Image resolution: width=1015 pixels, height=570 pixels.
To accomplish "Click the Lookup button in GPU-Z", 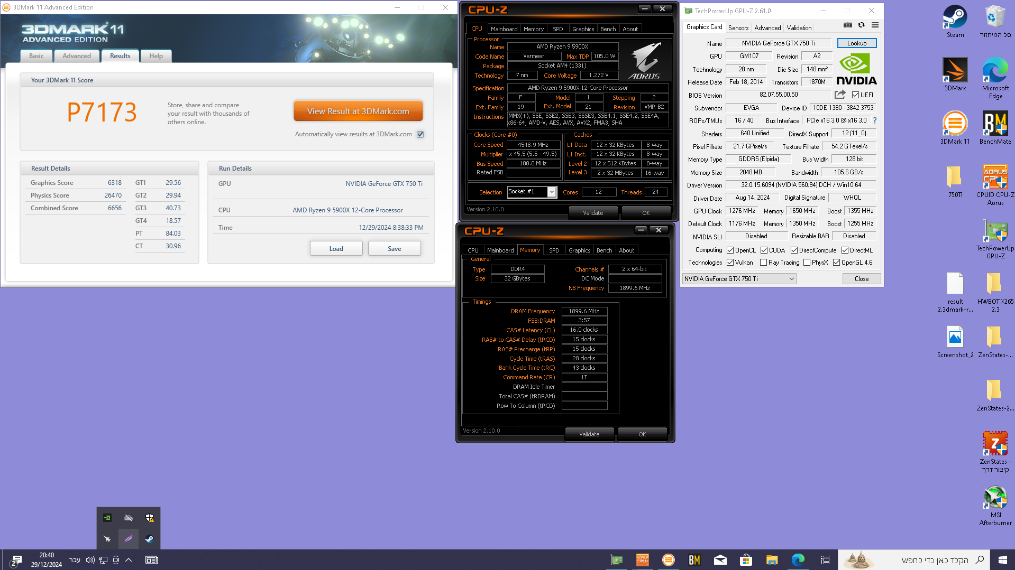I will coord(857,43).
